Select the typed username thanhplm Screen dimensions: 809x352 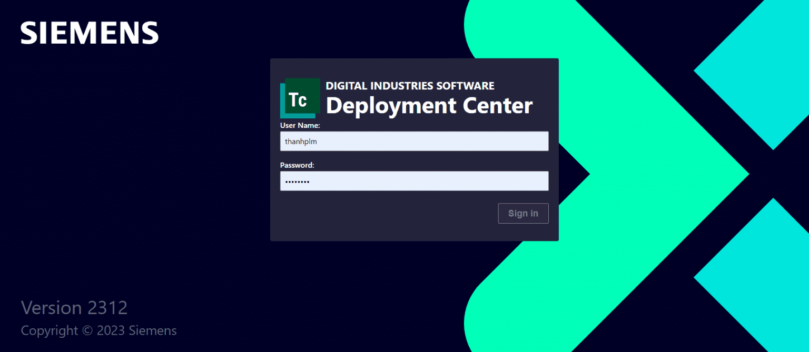pyautogui.click(x=301, y=141)
